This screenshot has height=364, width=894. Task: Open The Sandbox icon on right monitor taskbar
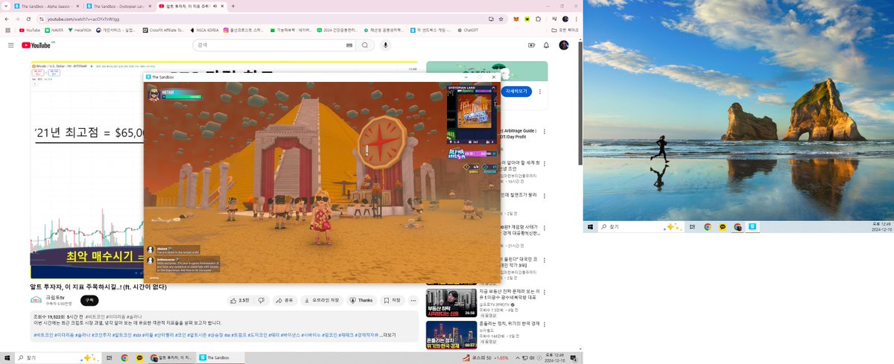click(752, 226)
